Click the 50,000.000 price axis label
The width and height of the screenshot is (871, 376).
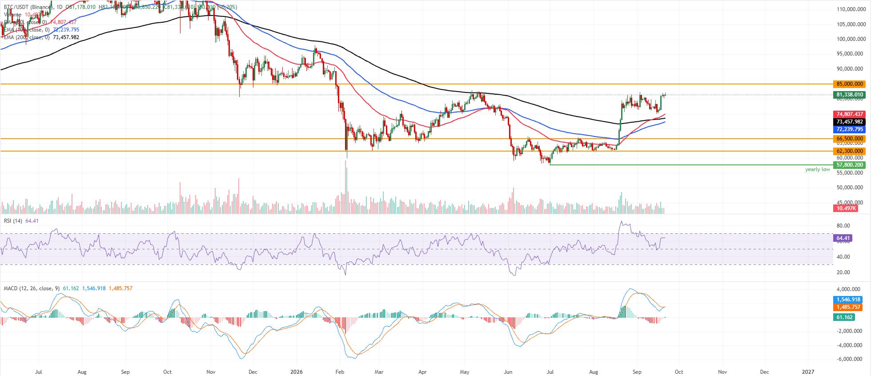coord(850,188)
